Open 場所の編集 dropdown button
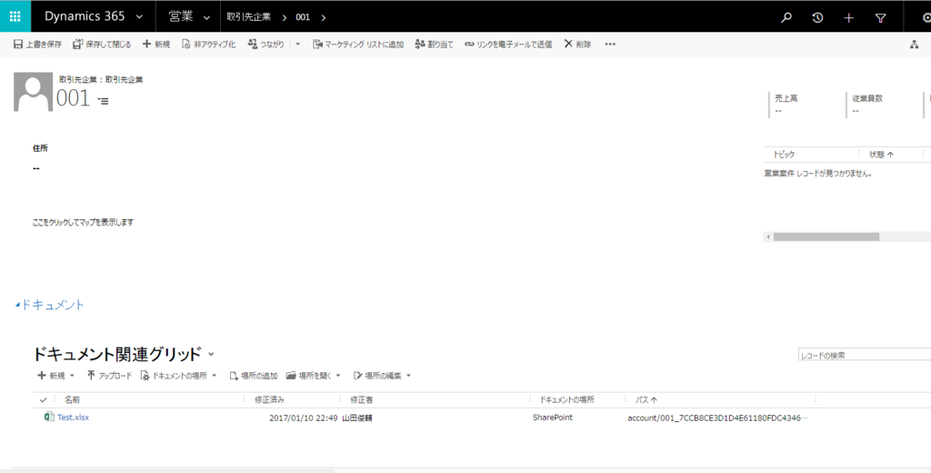931x473 pixels. [382, 376]
